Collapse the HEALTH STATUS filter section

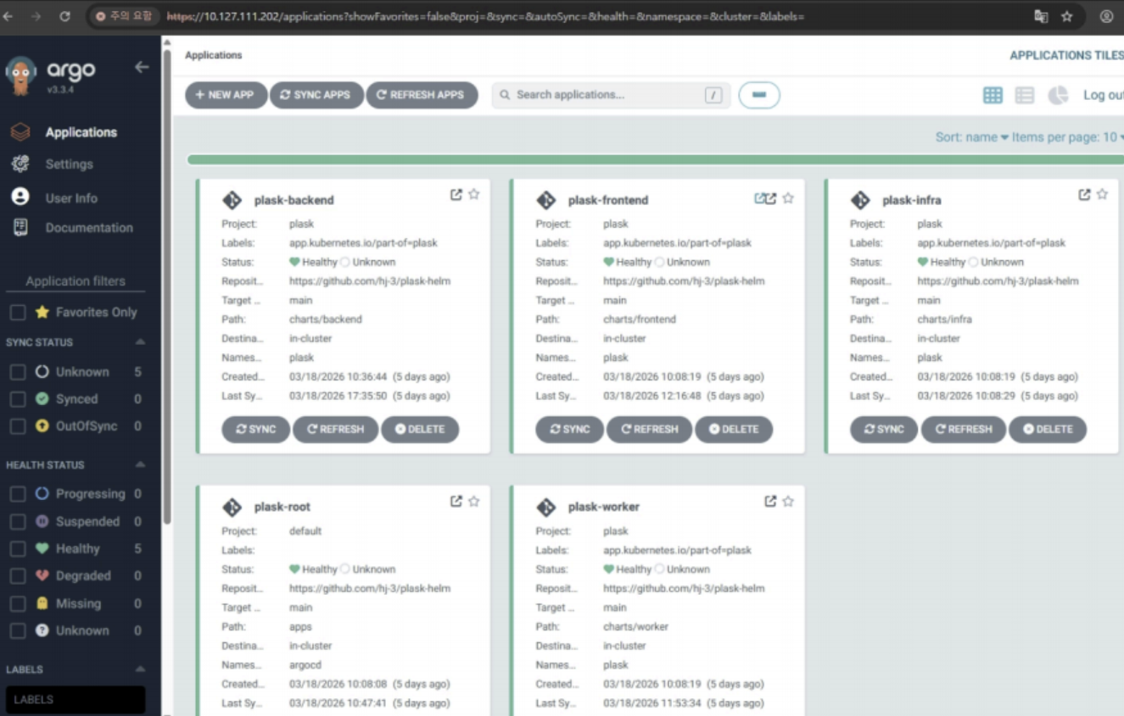click(x=140, y=465)
